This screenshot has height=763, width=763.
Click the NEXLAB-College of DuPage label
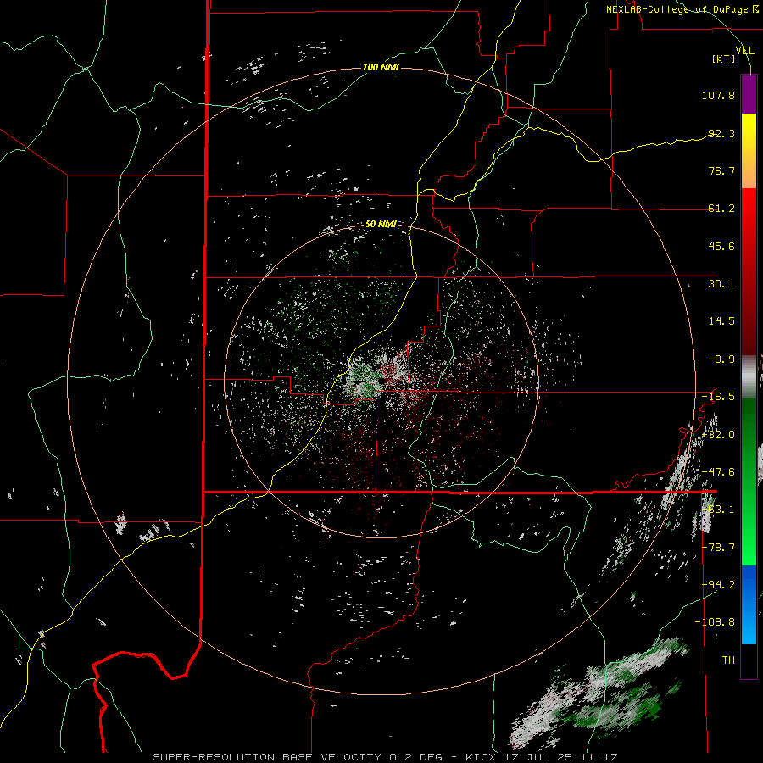pyautogui.click(x=682, y=9)
